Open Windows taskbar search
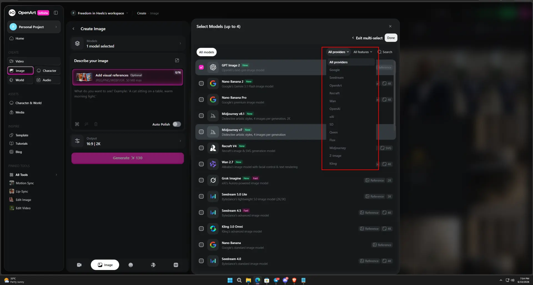Image resolution: width=533 pixels, height=285 pixels. (x=239, y=280)
